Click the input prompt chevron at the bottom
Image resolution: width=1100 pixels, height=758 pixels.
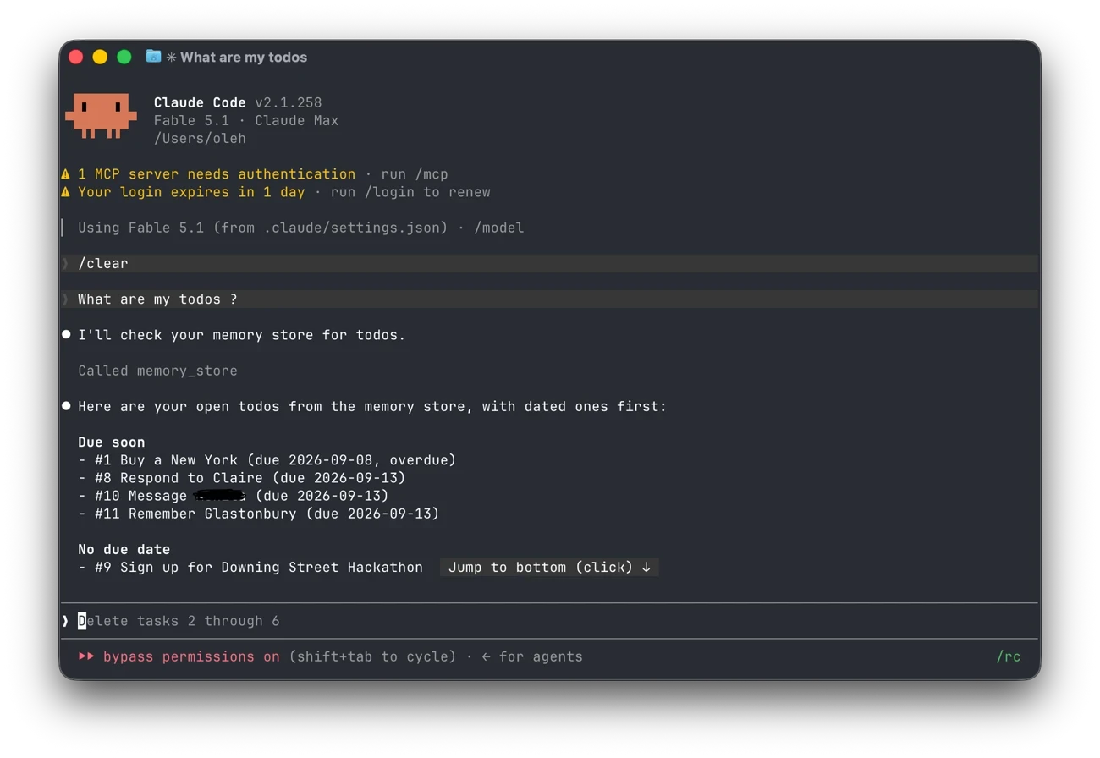[x=65, y=621]
